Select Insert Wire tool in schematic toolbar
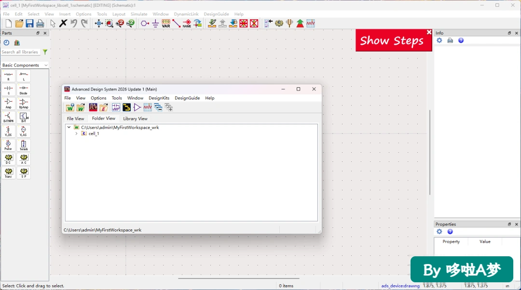 (177, 23)
